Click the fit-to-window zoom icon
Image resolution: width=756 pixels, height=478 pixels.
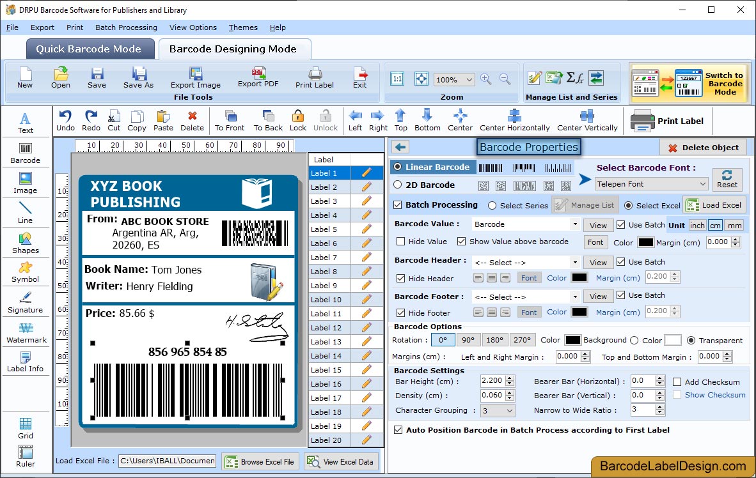point(421,79)
